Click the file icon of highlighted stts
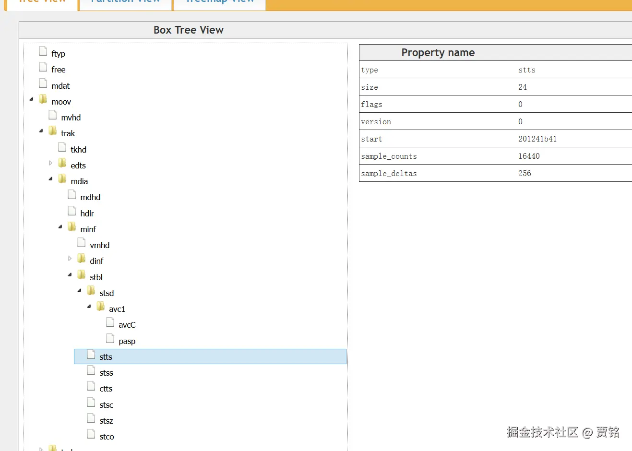Viewport: 632px width, 451px height. [x=91, y=355]
